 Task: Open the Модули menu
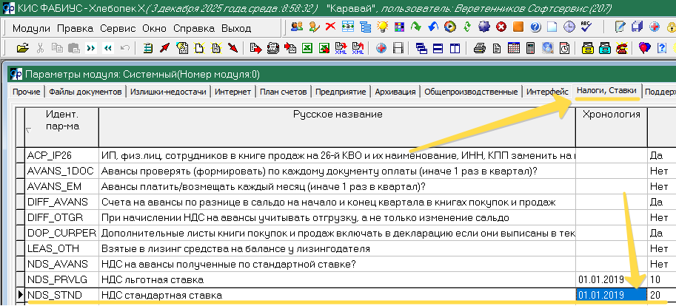pos(32,28)
